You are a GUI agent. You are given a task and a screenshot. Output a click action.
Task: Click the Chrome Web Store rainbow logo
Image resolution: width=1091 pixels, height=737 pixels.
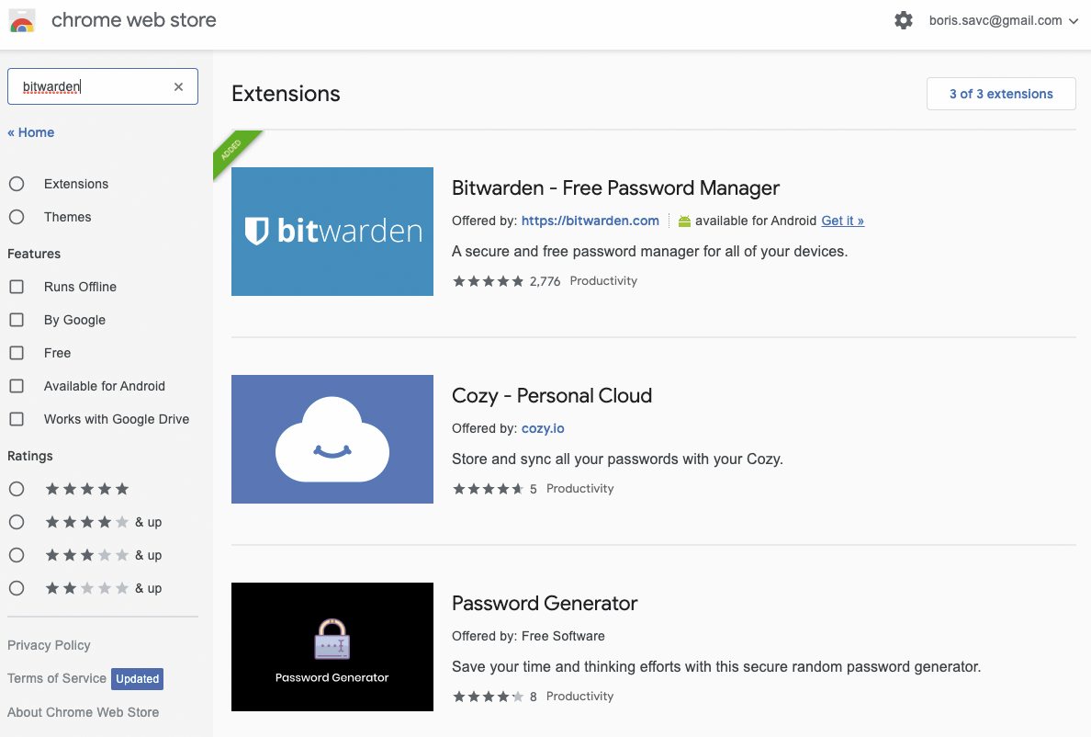22,21
